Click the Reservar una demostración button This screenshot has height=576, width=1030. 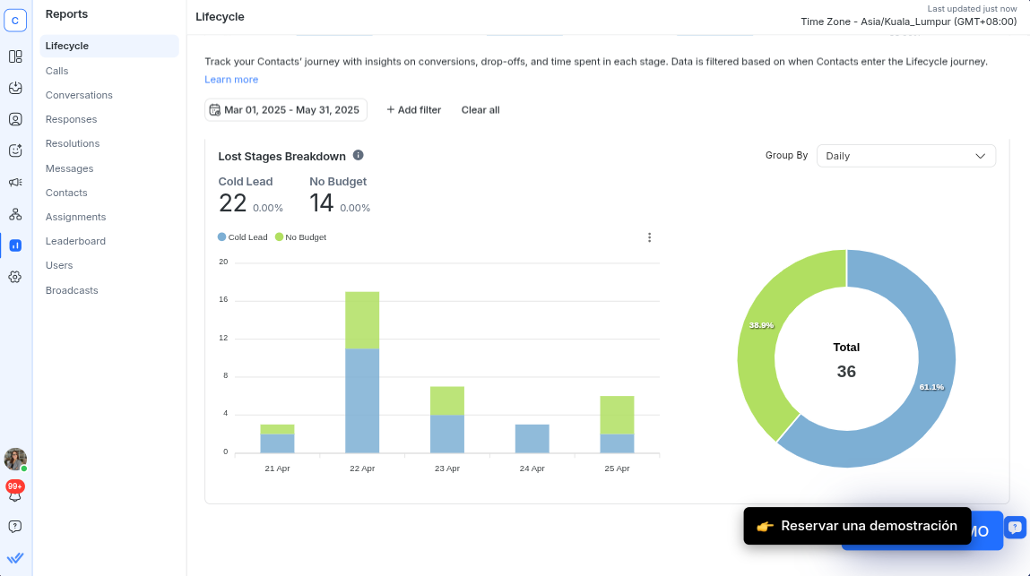857,526
